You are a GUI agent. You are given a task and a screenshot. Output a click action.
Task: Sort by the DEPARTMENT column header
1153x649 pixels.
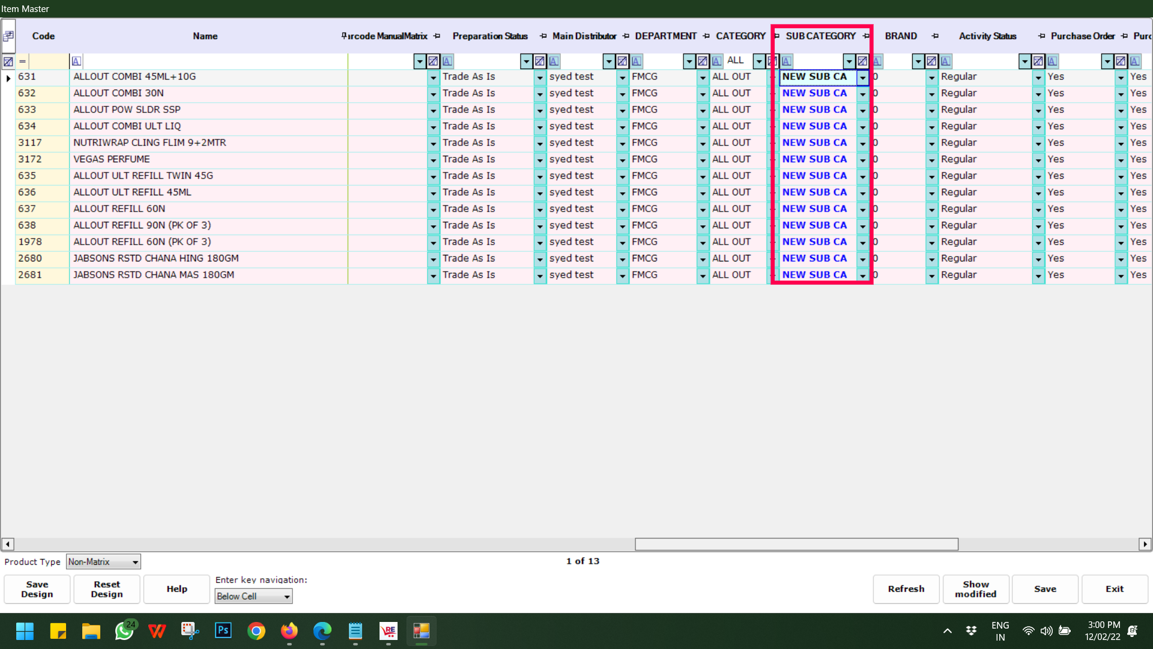[x=665, y=36]
